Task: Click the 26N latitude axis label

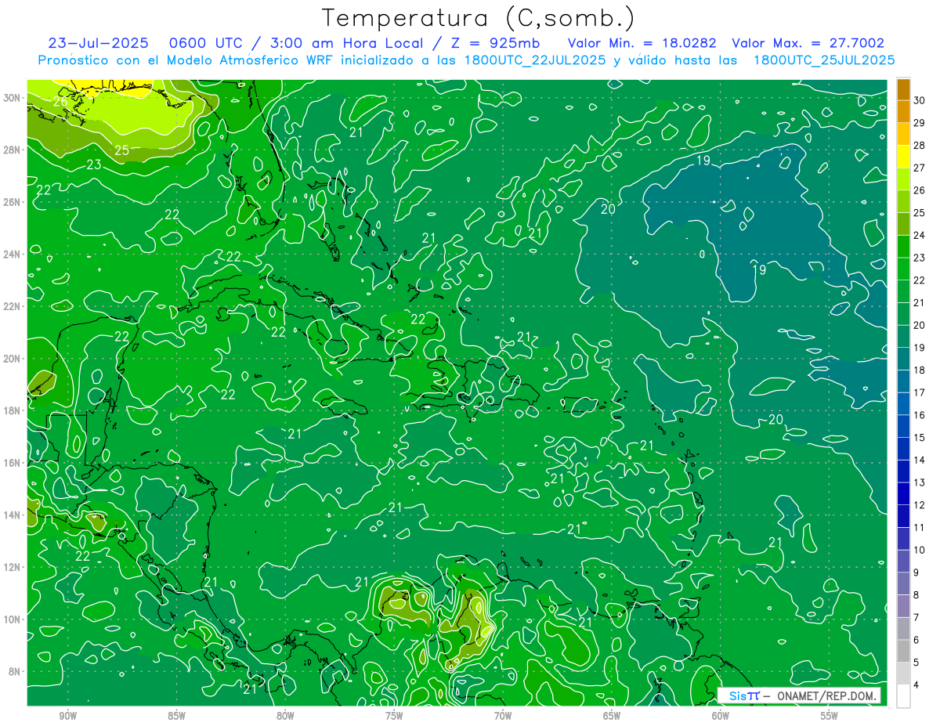Action: tap(13, 202)
